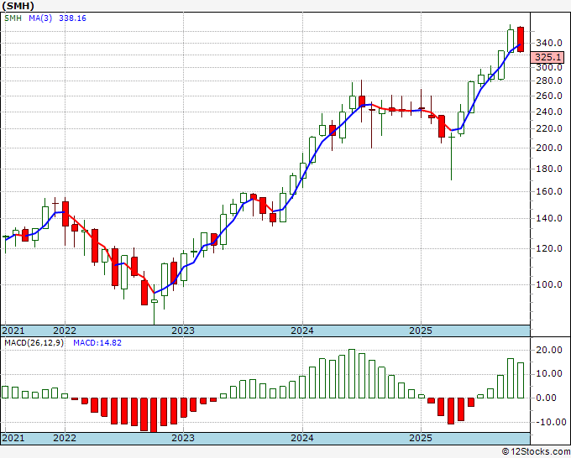
Task: Click the 100.0 price axis label
Action: [x=549, y=284]
